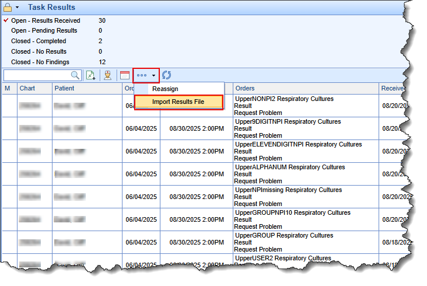Click the three-dots more actions button

(x=142, y=75)
